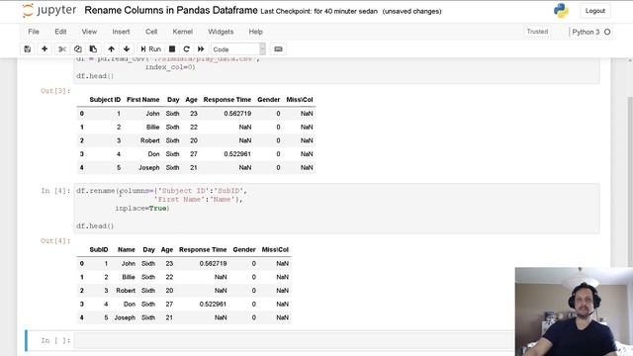Click into the In [4] code cell
Screen dimensions: 633x356
[x=337, y=209]
